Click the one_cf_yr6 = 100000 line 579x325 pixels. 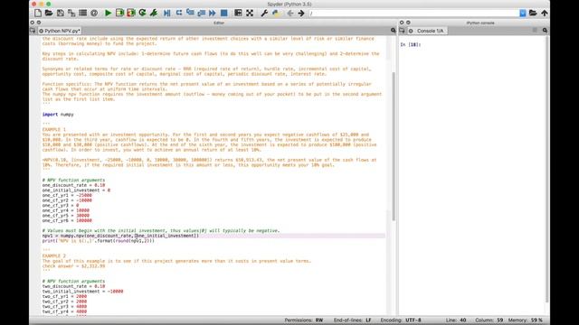(x=67, y=220)
